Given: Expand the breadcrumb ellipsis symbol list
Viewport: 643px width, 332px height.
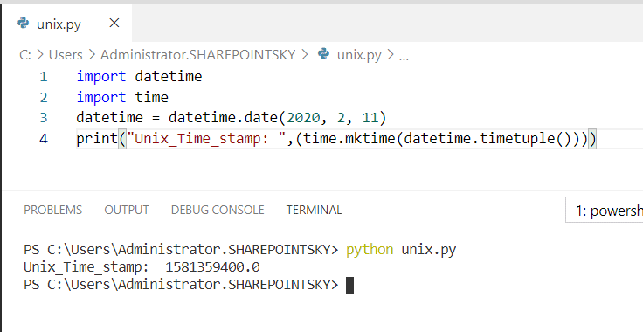Looking at the screenshot, I should pyautogui.click(x=404, y=55).
